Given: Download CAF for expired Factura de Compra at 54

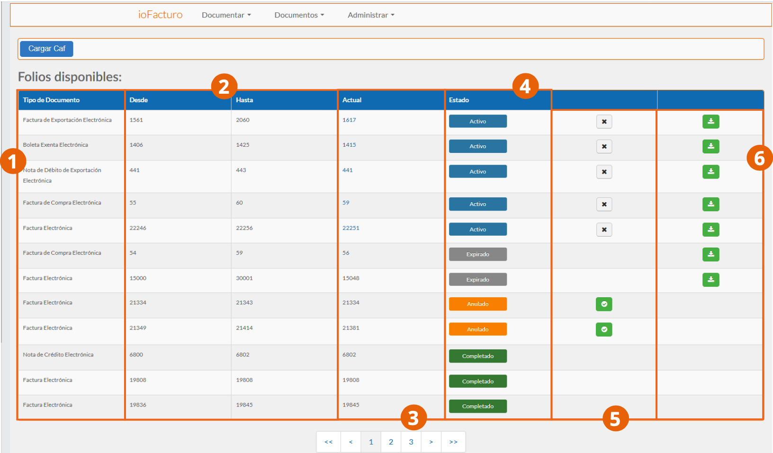Looking at the screenshot, I should click(710, 254).
